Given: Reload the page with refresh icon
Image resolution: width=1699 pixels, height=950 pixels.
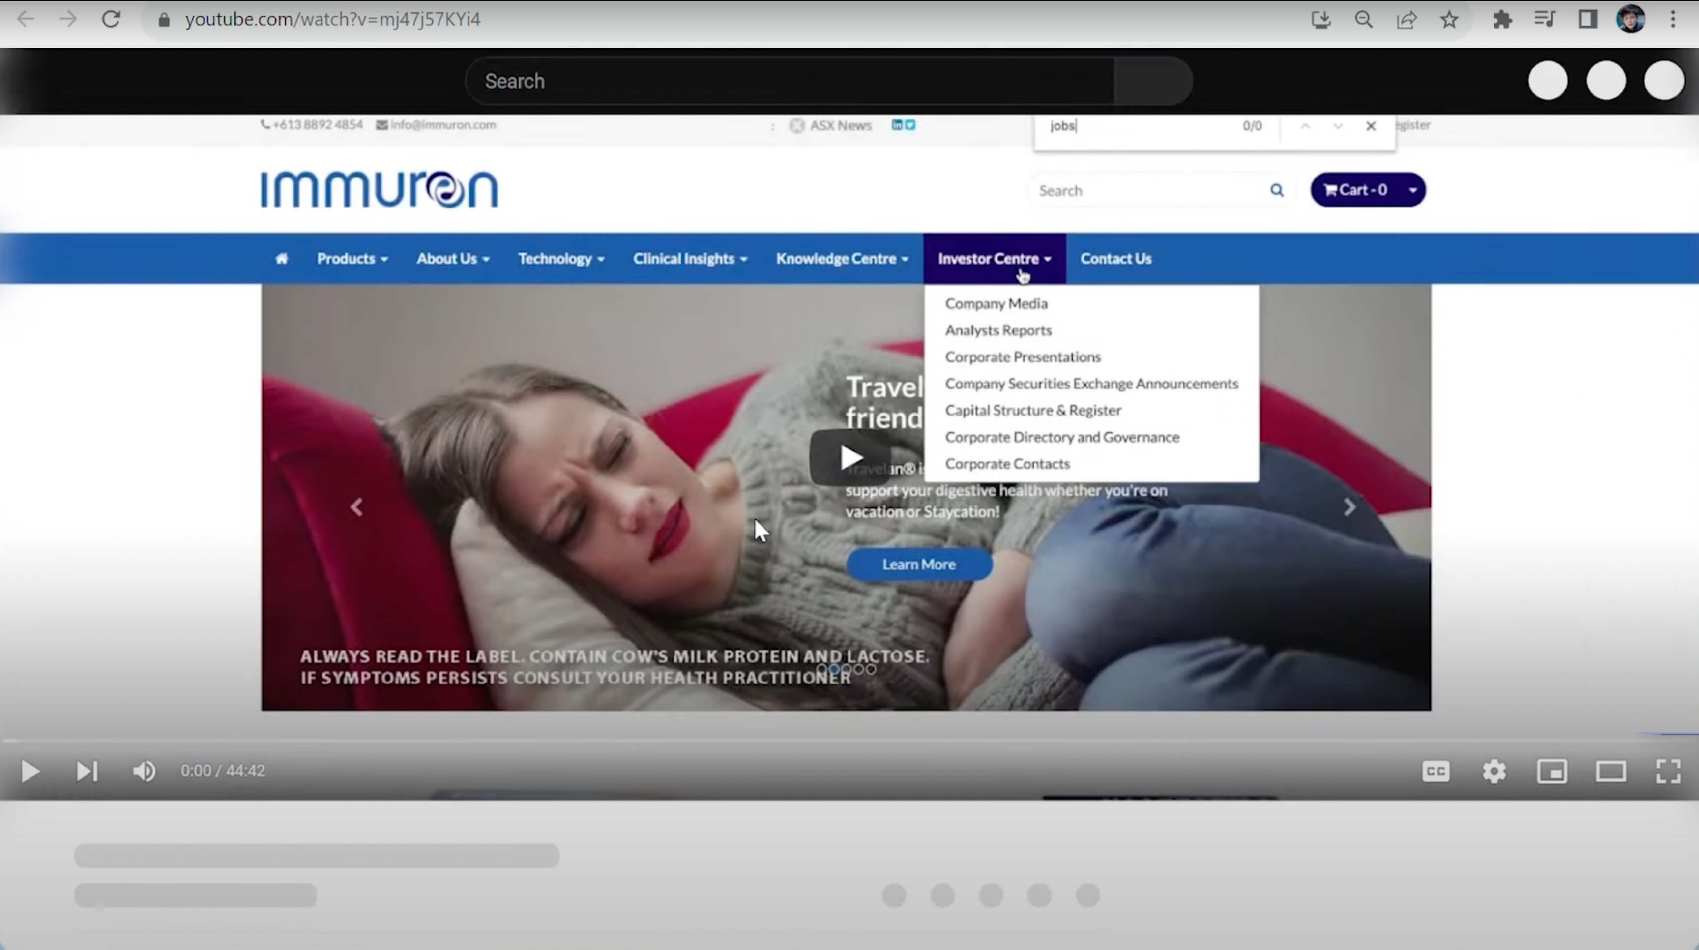Looking at the screenshot, I should [111, 19].
